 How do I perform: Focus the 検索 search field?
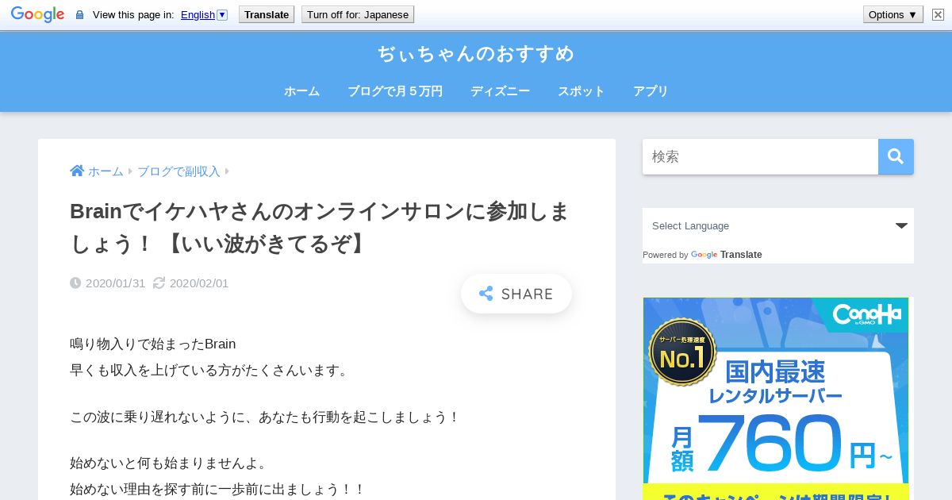coord(760,157)
